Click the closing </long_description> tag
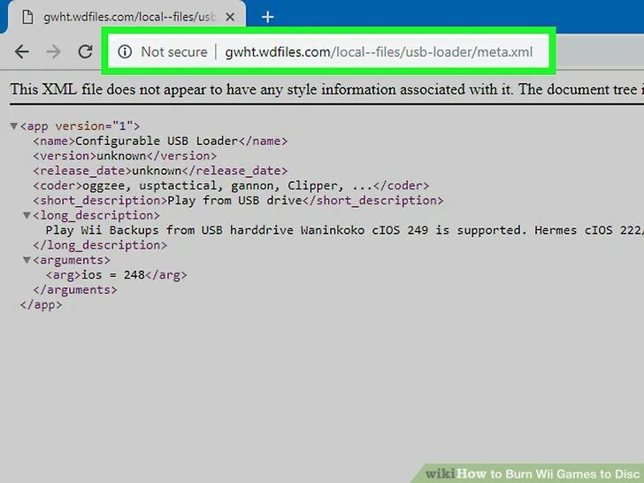 (100, 245)
